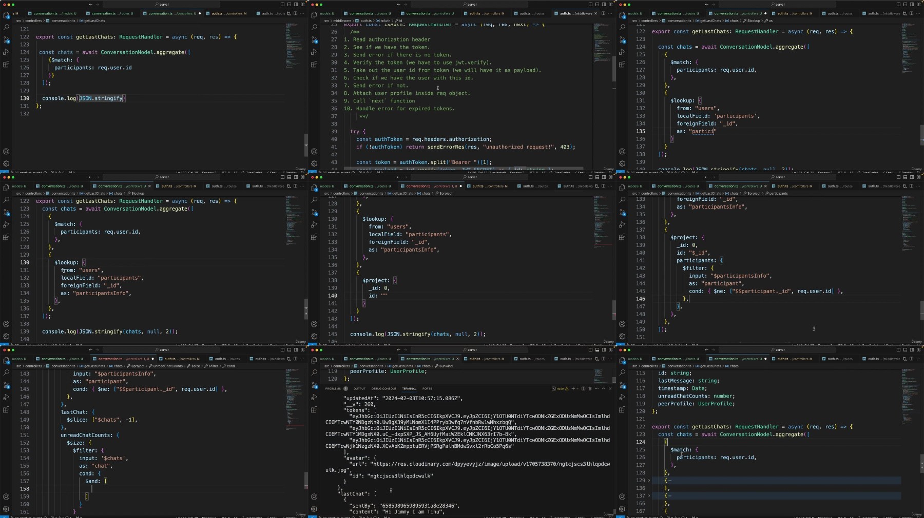Open editor more actions in isAuth comments window
The image size is (924, 518).
pyautogui.click(x=610, y=13)
